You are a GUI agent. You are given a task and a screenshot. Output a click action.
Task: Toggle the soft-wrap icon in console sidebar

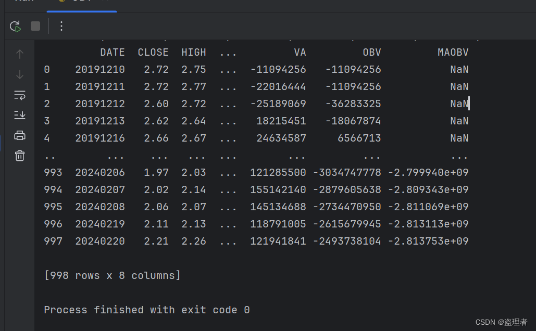pos(20,95)
